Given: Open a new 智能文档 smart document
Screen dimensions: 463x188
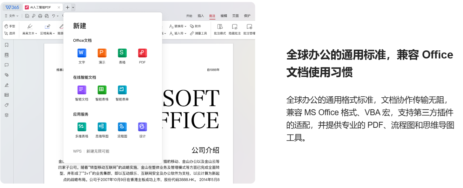Looking at the screenshot, I should 82,90.
